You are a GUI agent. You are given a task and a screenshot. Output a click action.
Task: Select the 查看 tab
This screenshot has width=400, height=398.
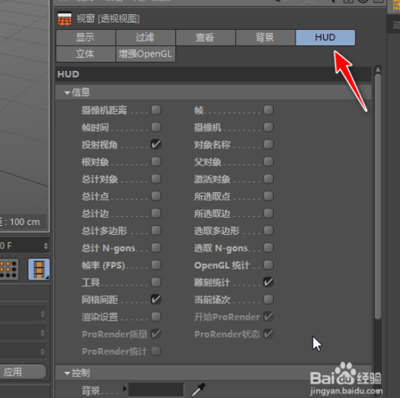click(x=205, y=38)
